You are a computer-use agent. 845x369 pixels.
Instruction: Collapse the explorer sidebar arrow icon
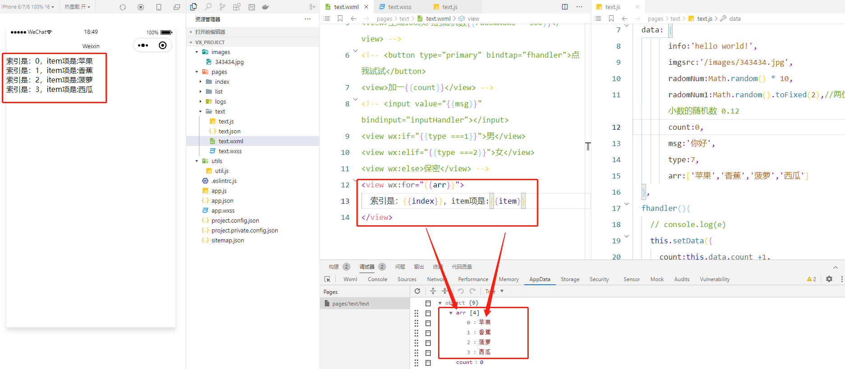pyautogui.click(x=313, y=7)
